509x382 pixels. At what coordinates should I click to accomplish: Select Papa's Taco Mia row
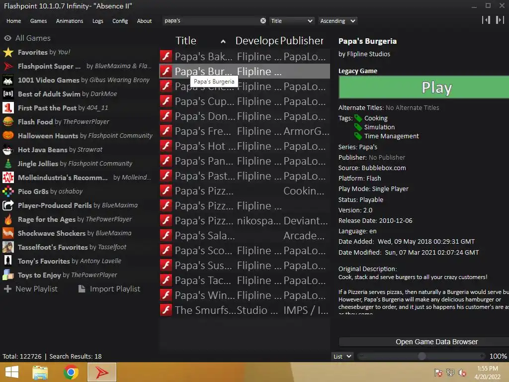pyautogui.click(x=245, y=281)
